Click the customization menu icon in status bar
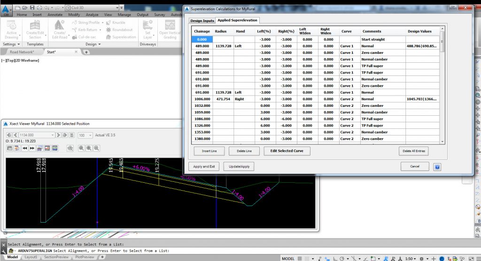 point(478,259)
